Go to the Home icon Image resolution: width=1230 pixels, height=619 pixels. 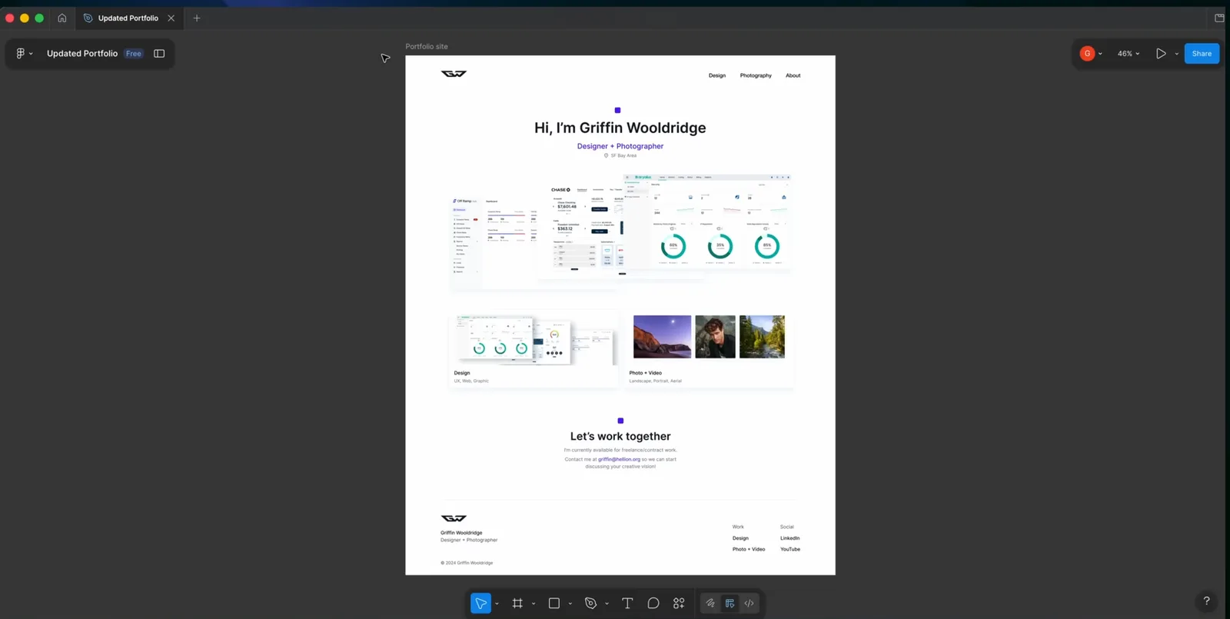62,18
